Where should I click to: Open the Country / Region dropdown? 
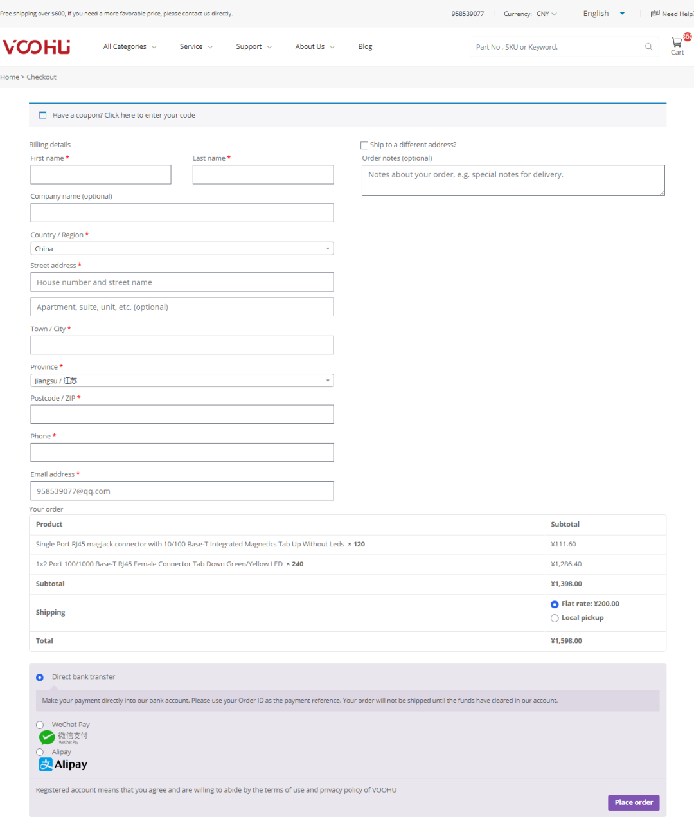(182, 249)
